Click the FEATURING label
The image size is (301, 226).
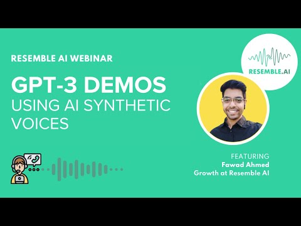(250, 156)
